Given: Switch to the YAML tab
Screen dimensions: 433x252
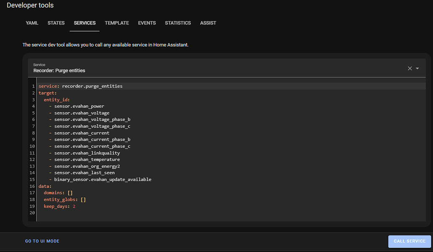Looking at the screenshot, I should tap(32, 23).
